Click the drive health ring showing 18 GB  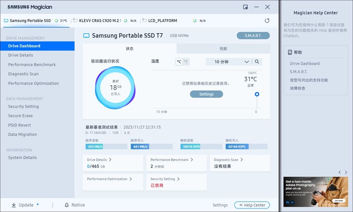click(x=115, y=88)
